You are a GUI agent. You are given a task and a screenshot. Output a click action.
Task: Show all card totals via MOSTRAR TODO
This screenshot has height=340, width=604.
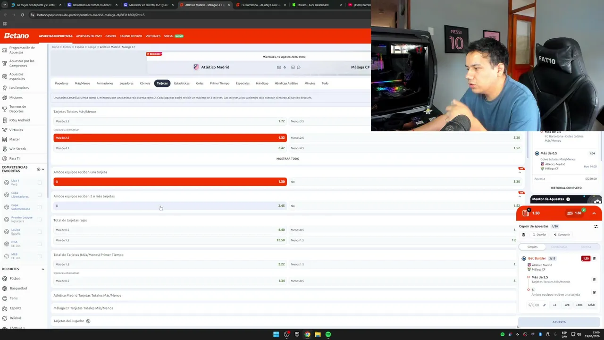click(288, 159)
